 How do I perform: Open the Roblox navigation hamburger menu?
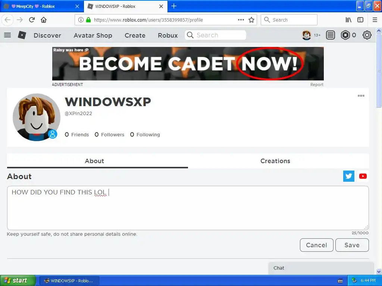tap(7, 35)
